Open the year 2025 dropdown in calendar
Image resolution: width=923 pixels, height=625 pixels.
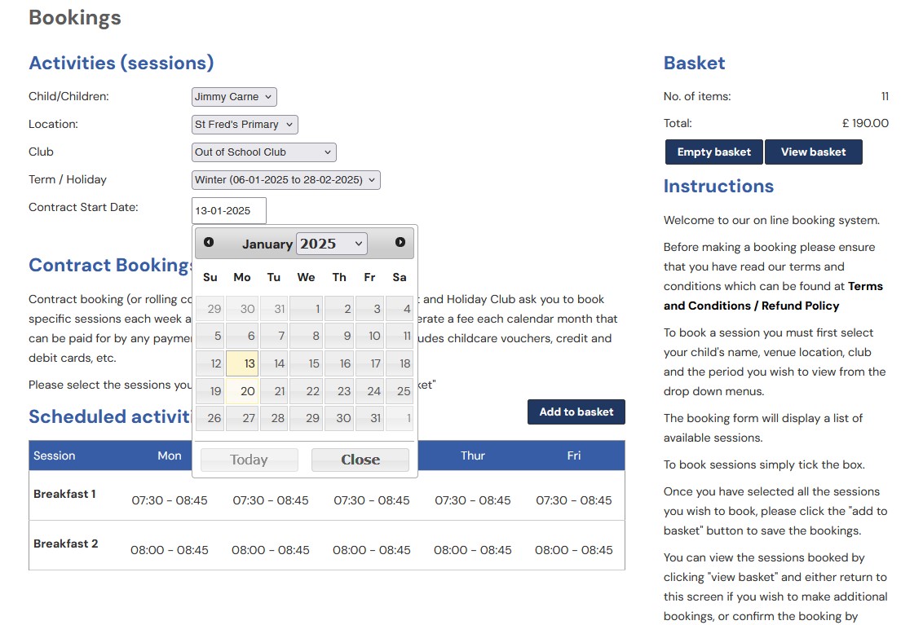click(x=331, y=244)
